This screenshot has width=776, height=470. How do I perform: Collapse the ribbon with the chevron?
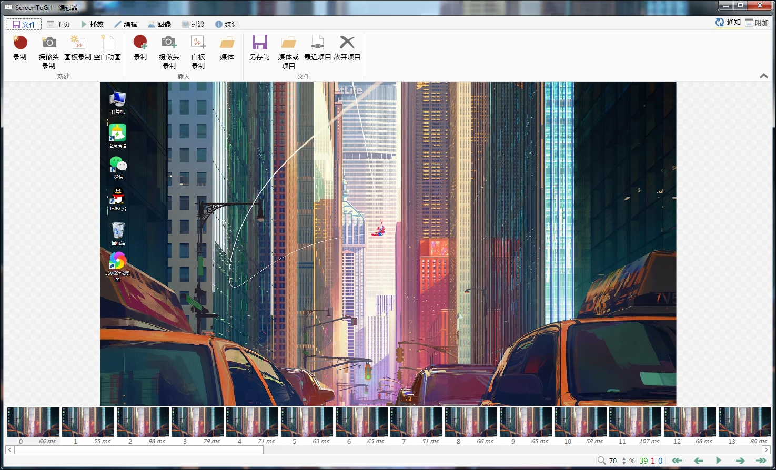click(763, 76)
